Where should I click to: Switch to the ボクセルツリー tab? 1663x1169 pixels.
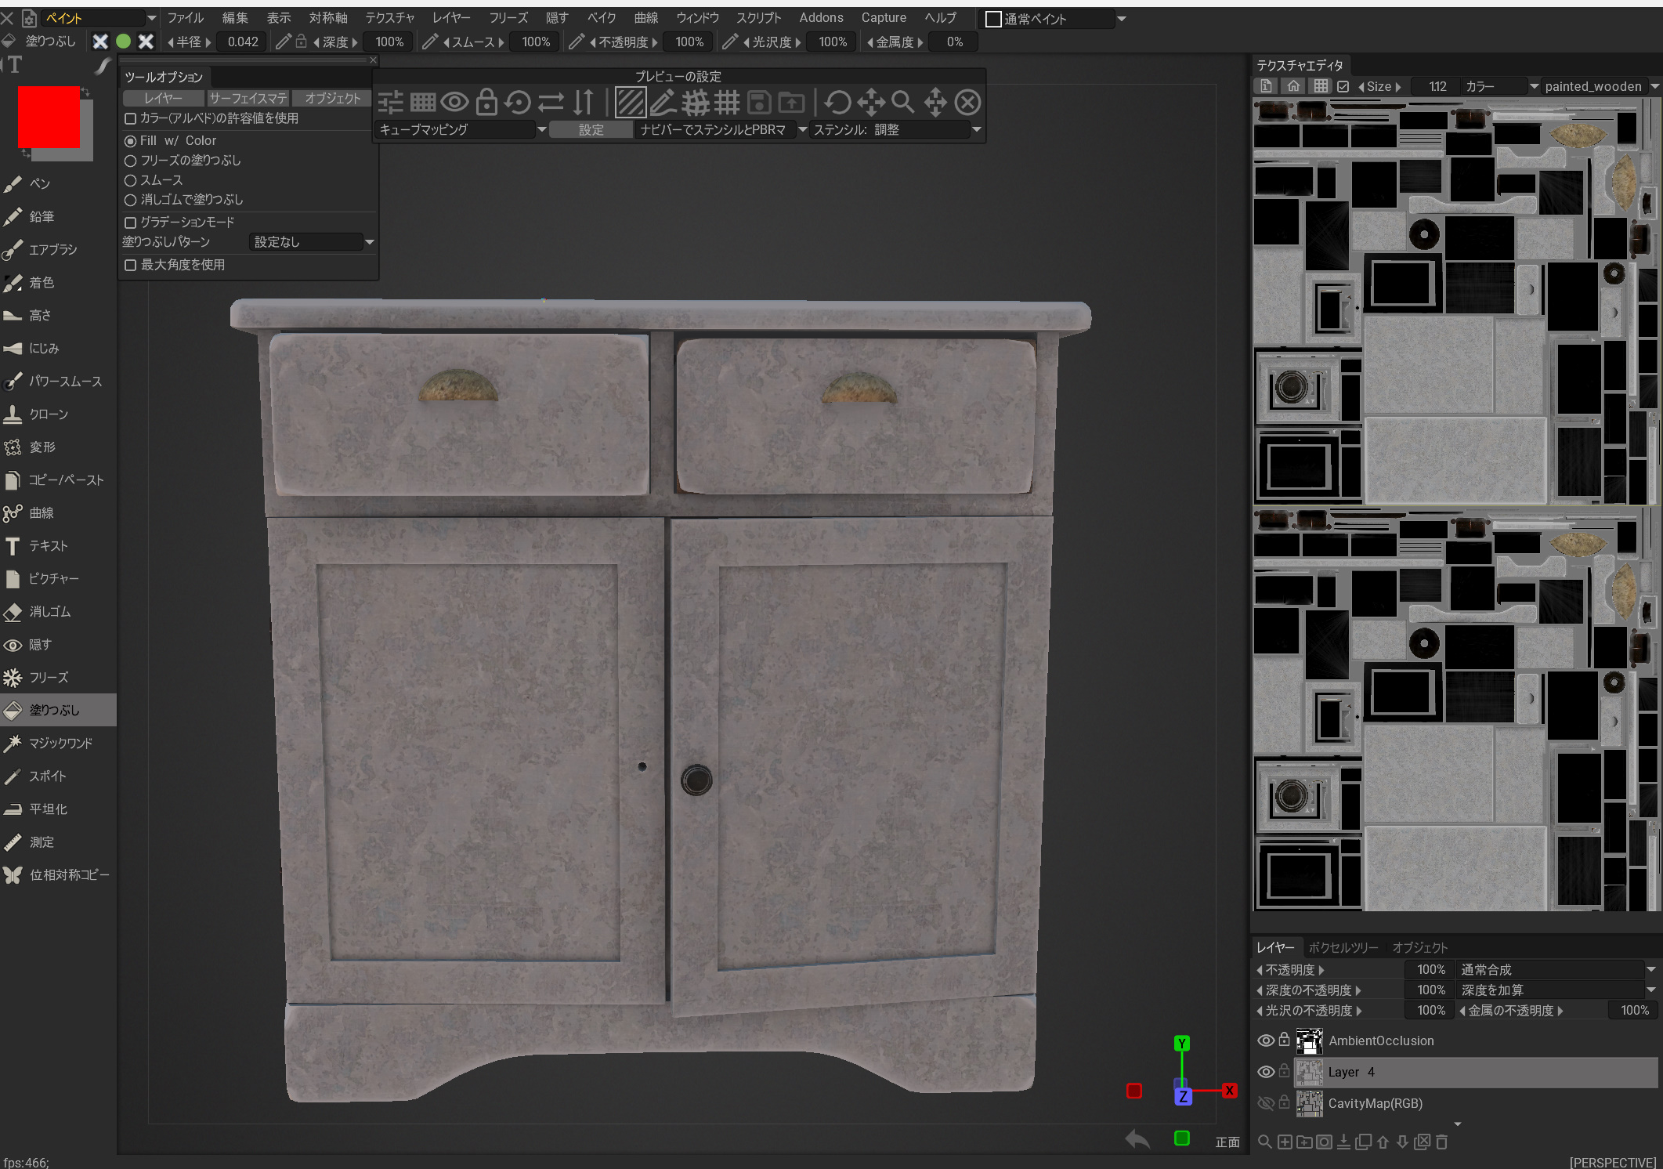click(x=1343, y=947)
